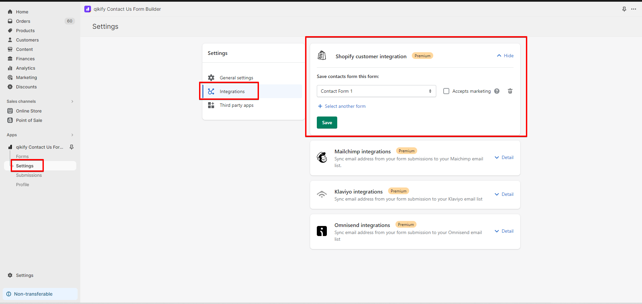Open the Contact Form 1 dropdown

tap(376, 91)
